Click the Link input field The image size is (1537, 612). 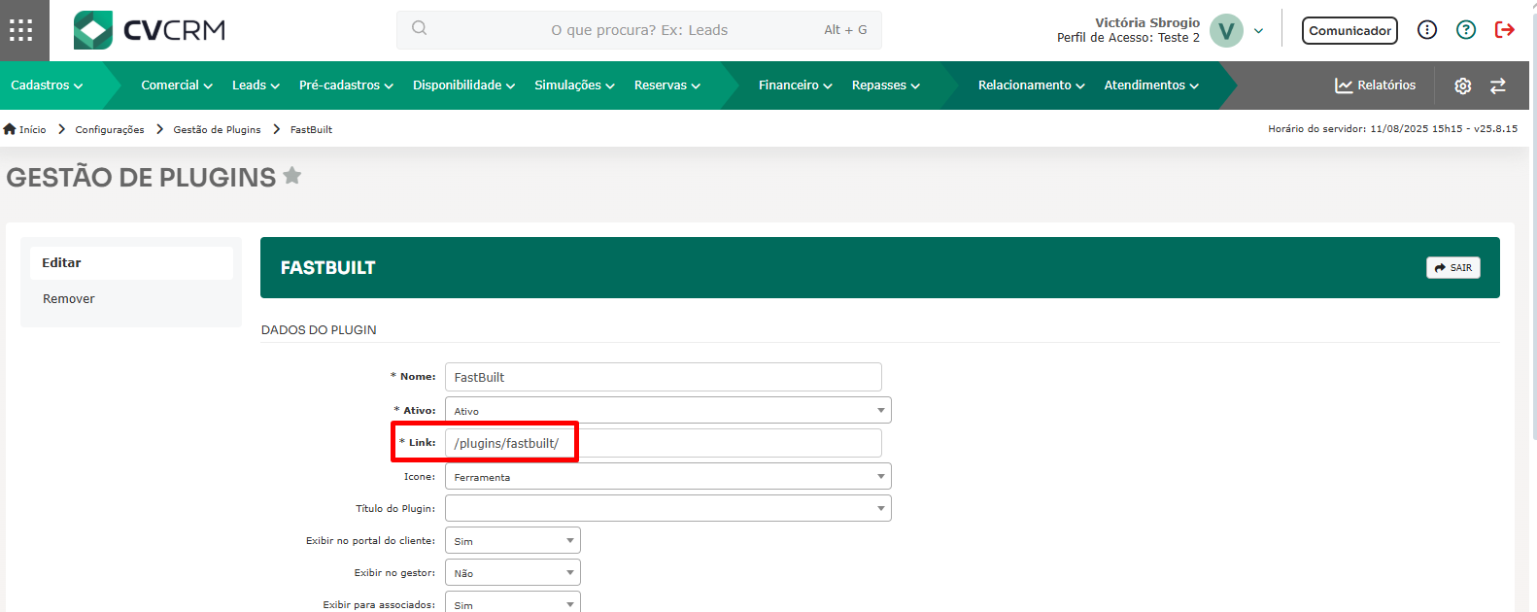(x=663, y=443)
